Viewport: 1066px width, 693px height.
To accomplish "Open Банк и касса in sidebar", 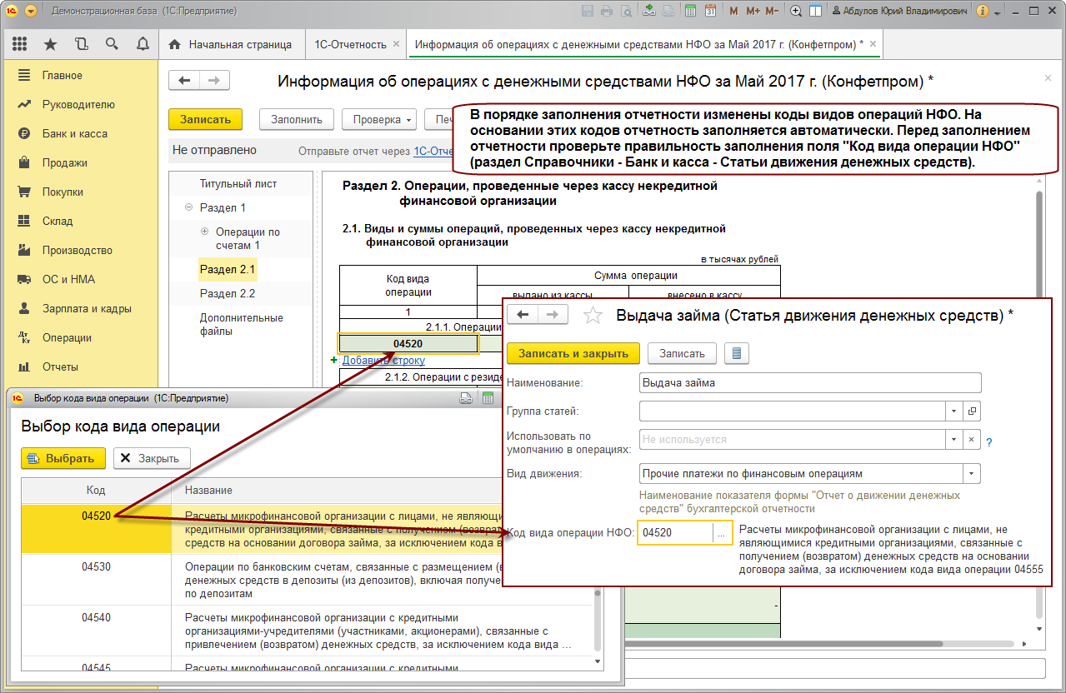I will point(75,134).
